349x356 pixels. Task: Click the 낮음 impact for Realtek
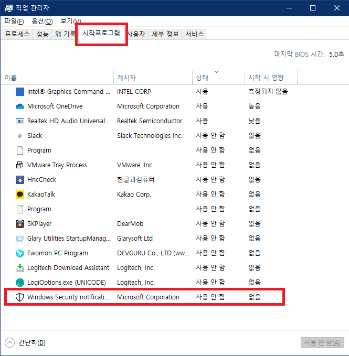[255, 121]
